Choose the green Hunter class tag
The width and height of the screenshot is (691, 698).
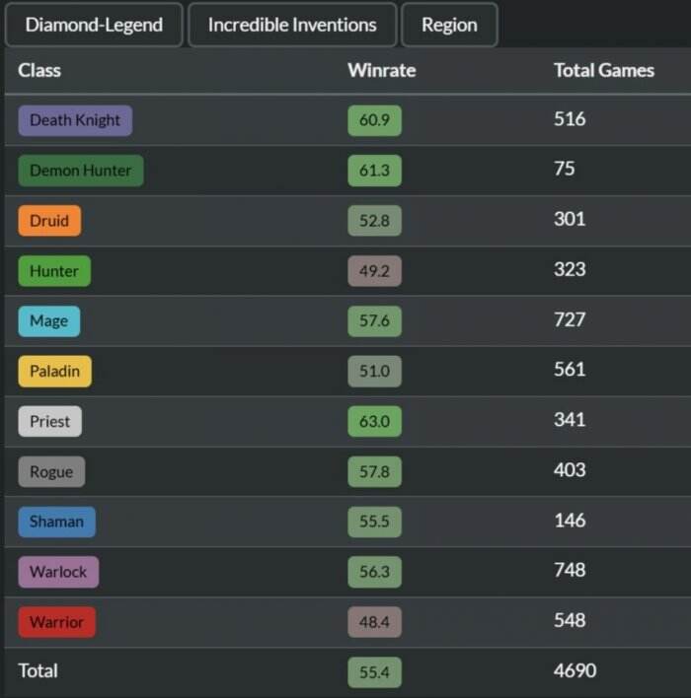pos(54,271)
